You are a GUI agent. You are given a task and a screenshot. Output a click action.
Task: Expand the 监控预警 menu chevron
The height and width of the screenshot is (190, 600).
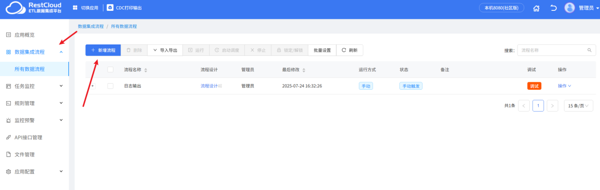click(x=61, y=120)
